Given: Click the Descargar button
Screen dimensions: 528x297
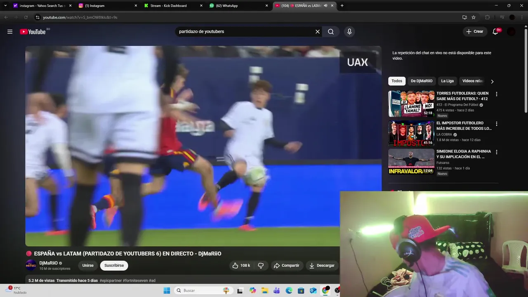Looking at the screenshot, I should (322, 266).
